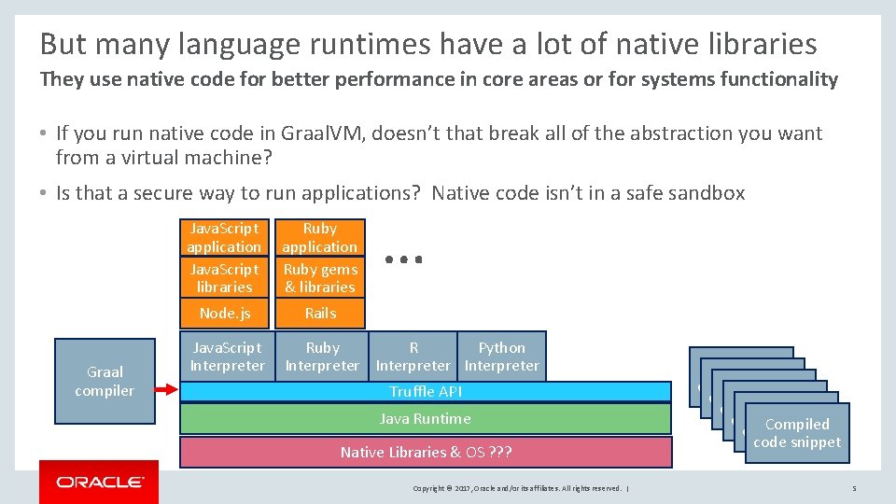Select the Rails box

tap(320, 314)
